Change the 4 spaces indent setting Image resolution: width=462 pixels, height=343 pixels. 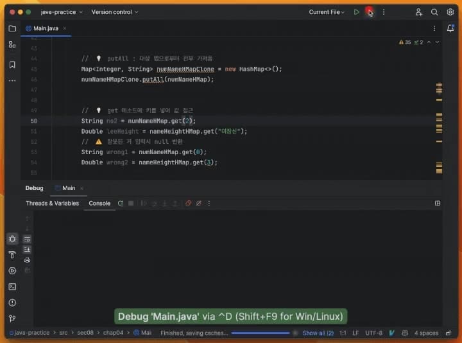pos(426,333)
